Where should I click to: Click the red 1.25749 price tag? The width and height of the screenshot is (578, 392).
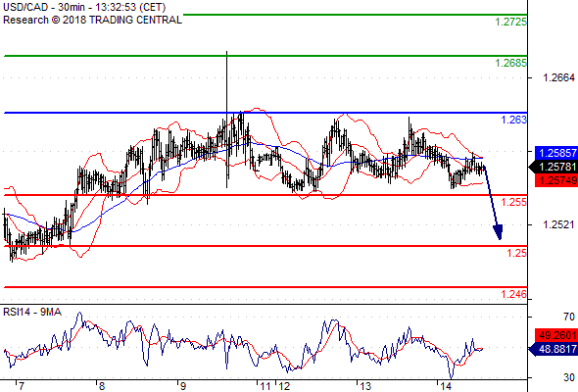(x=556, y=180)
